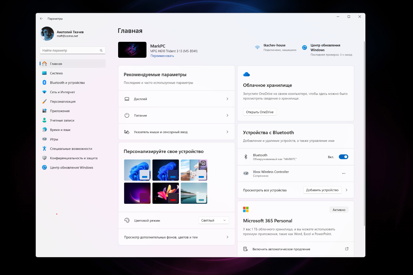This screenshot has width=413, height=275.
Task: Open the Учетные записи section
Action: point(73,120)
